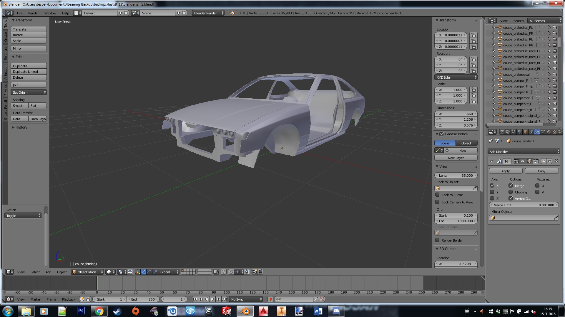Screen dimensions: 565x317
Task: Enable the Clipping option checkbox
Action: (x=511, y=192)
